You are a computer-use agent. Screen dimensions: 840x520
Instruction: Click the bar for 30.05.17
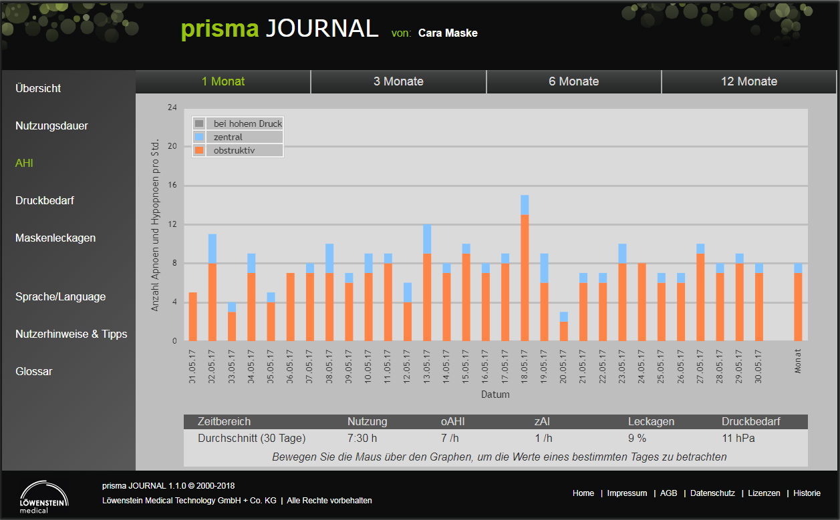tap(759, 302)
